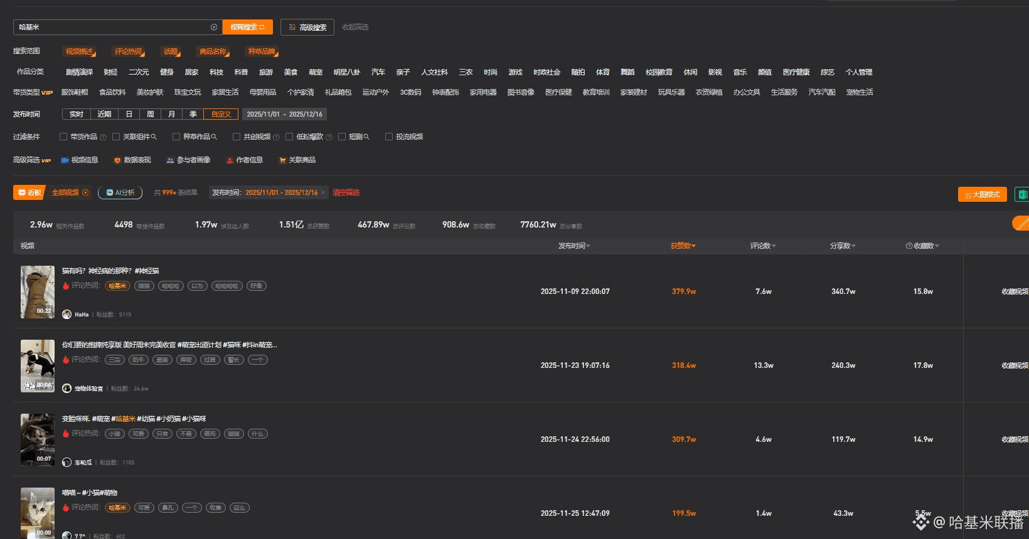Expand the 全部视频 dropdown
This screenshot has width=1029, height=539.
click(85, 192)
